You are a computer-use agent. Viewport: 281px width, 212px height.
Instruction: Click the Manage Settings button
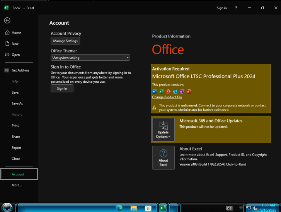coord(65,41)
